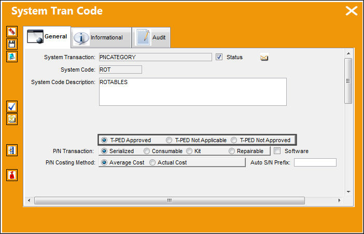Select Average Cost costing method
The height and width of the screenshot is (234, 364).
click(104, 162)
